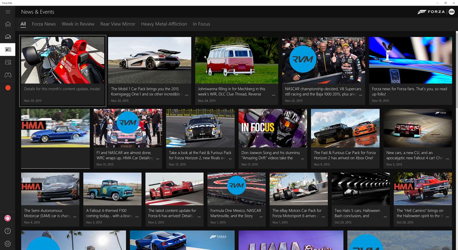Open the user profile avatar icon
458x250 pixels.
(x=8, y=218)
